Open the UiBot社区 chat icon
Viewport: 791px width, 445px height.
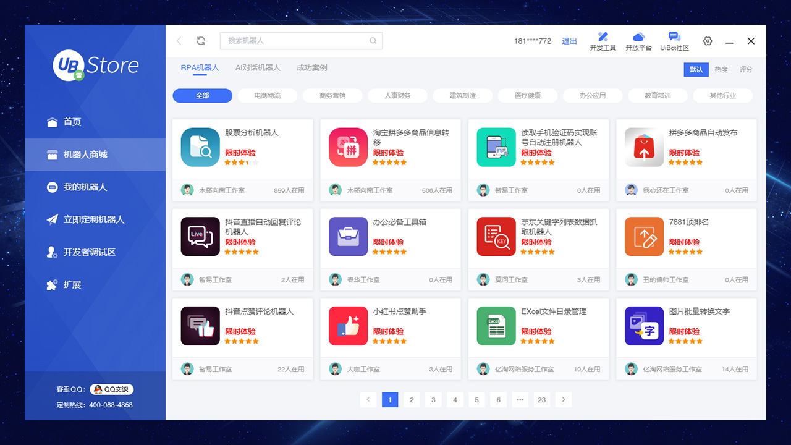pos(674,41)
